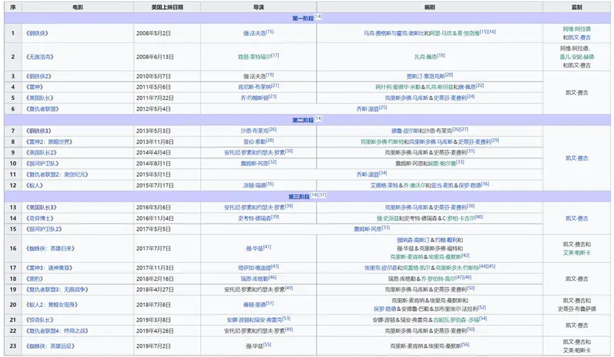Open director 瑞恩·库格勒 link in row 18
This screenshot has width=614, height=357.
pyautogui.click(x=255, y=279)
